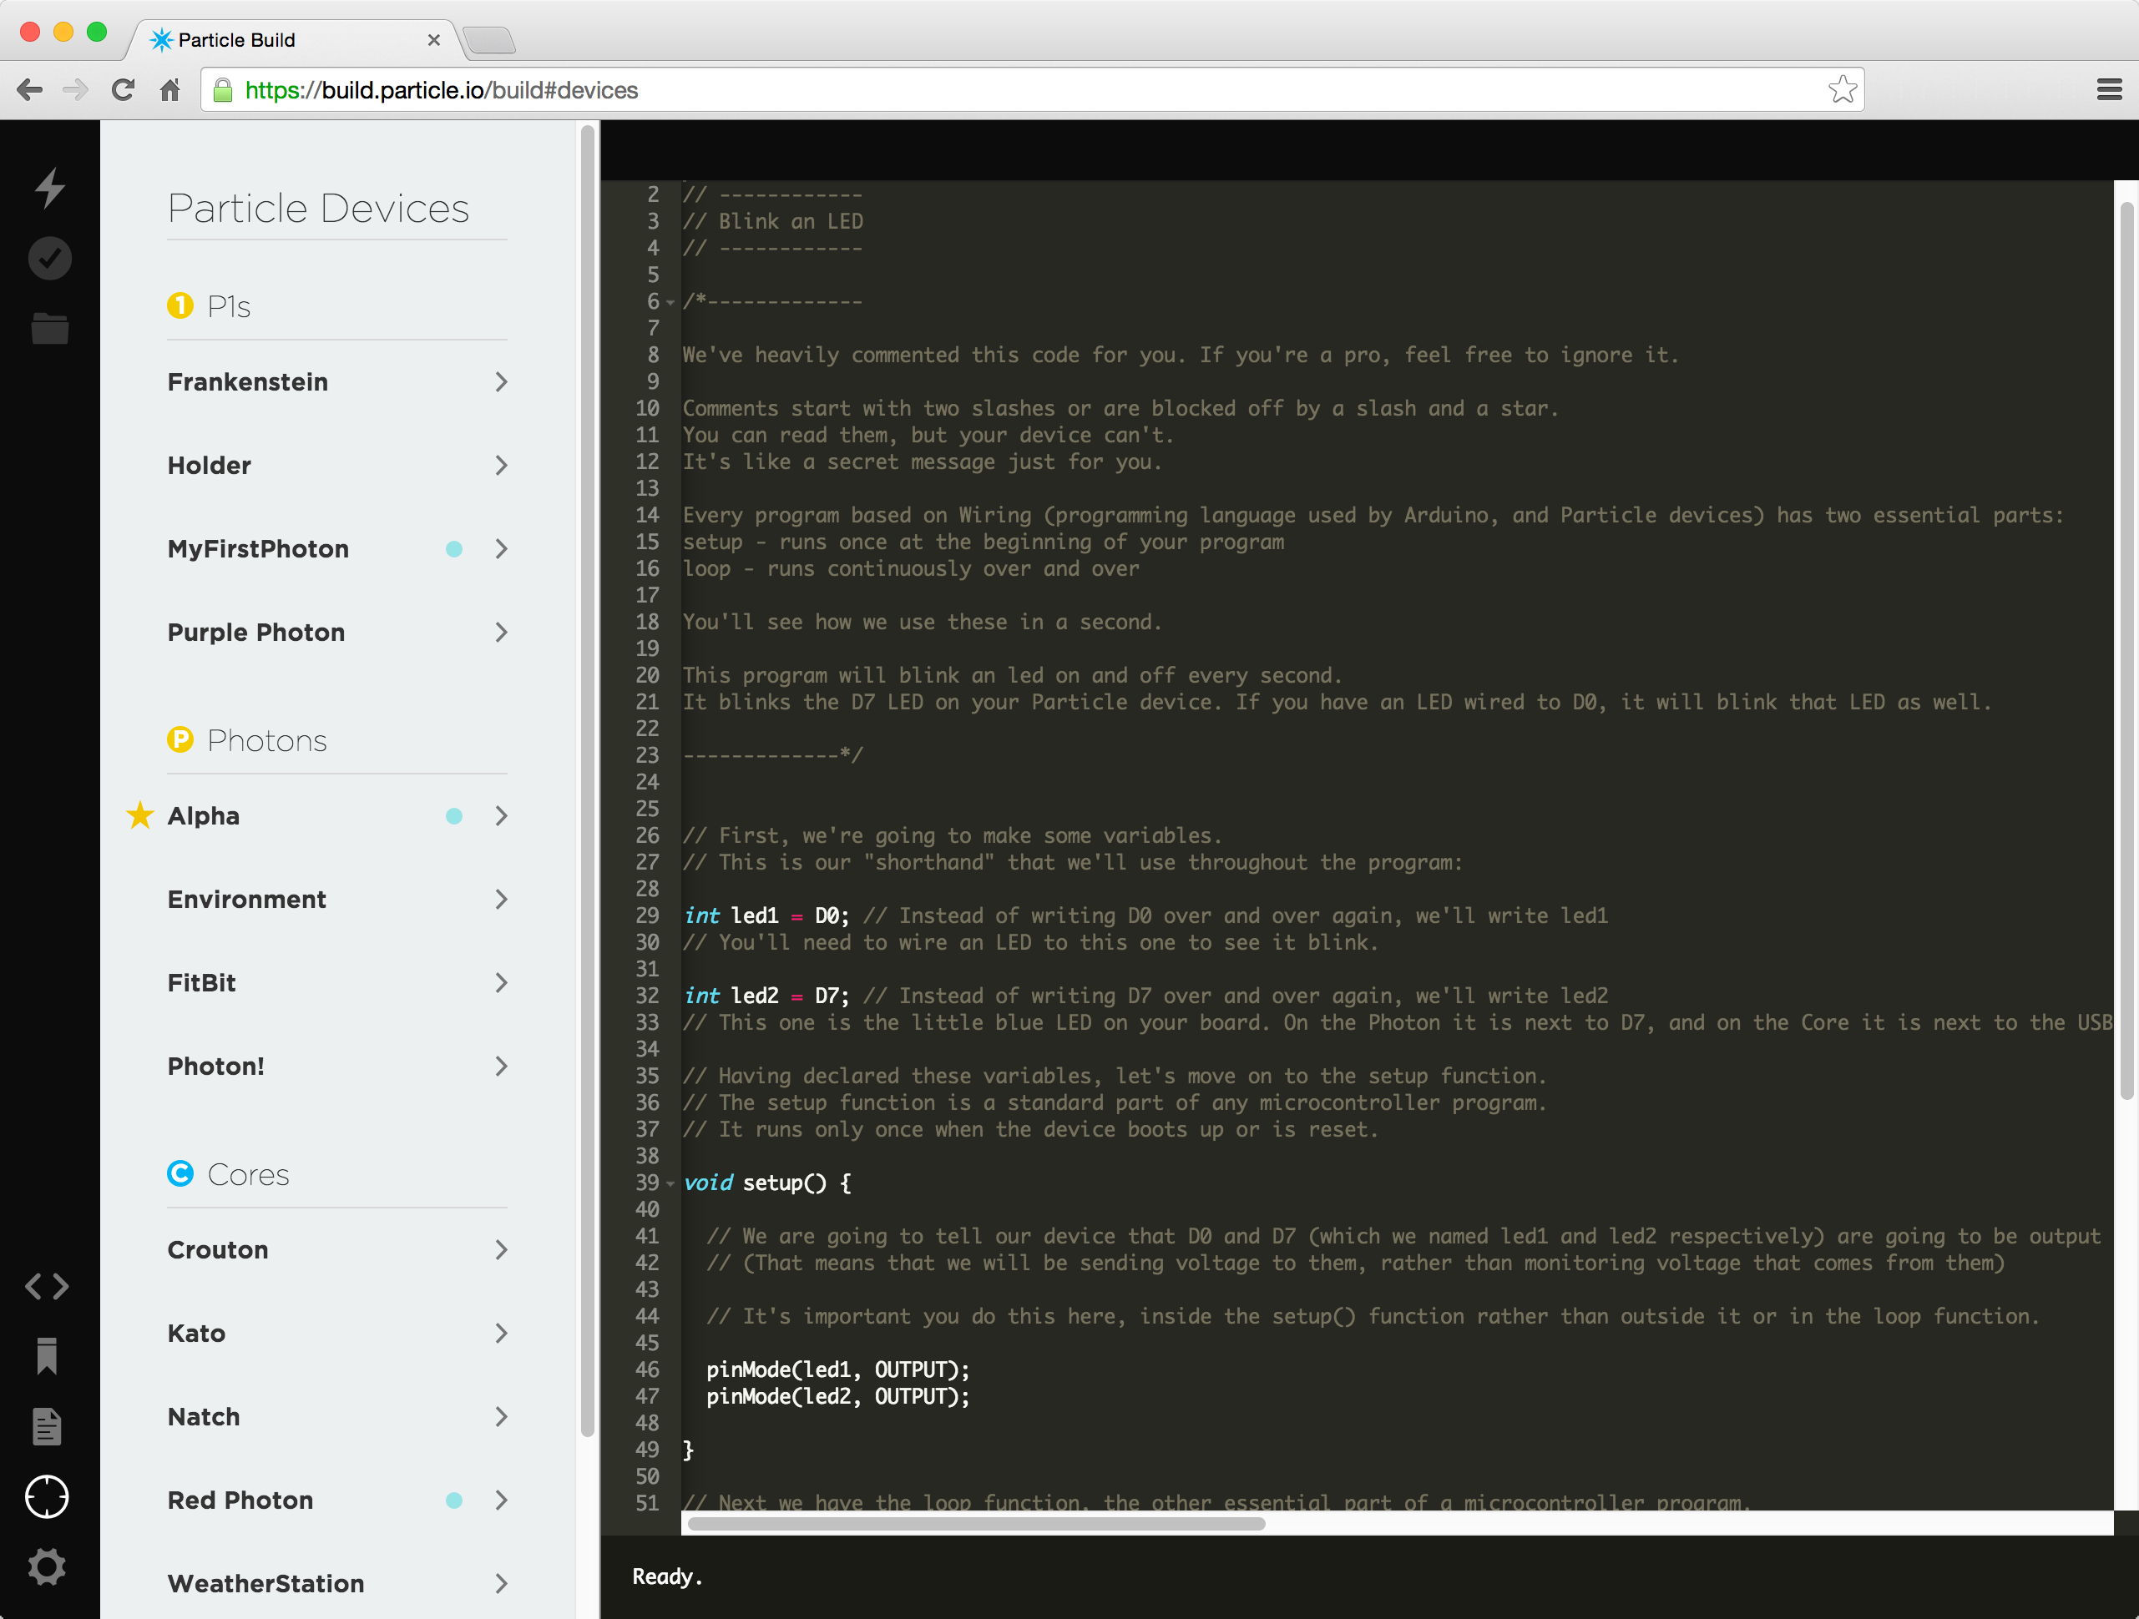
Task: Click the devices panel scrollbar thumb
Action: click(587, 781)
